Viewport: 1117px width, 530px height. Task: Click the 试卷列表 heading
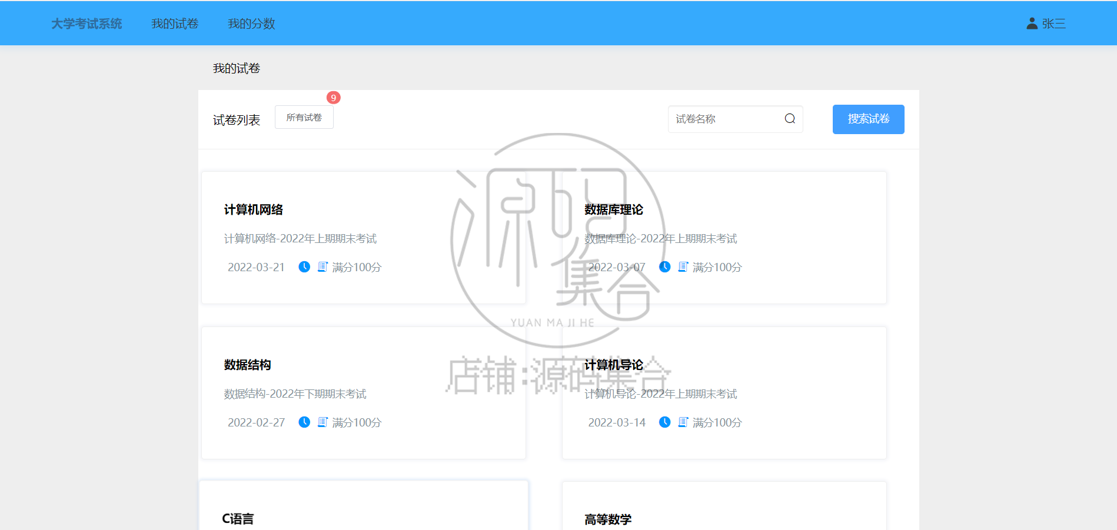237,120
